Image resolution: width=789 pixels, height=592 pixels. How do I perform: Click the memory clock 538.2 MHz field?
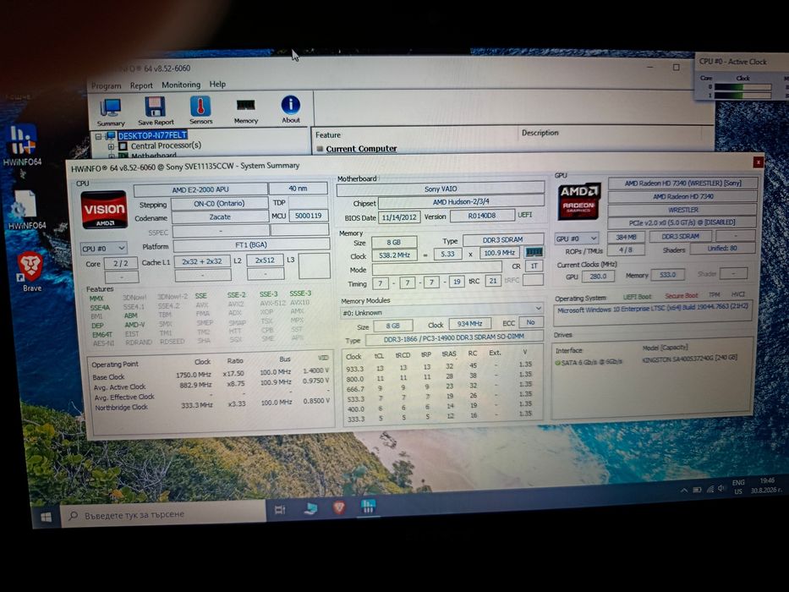tap(394, 255)
